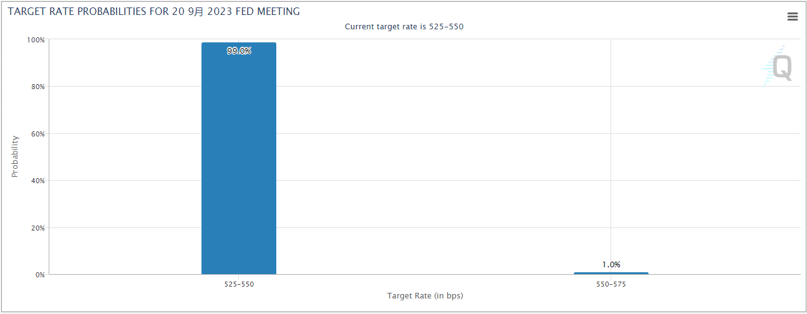Click the Probability y-axis title
807x314 pixels.
coord(15,157)
